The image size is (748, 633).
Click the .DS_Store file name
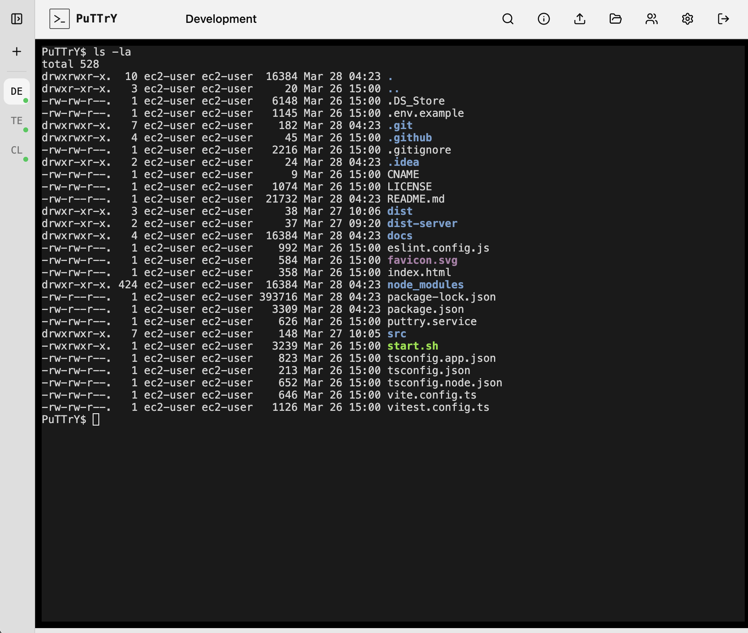click(x=416, y=101)
